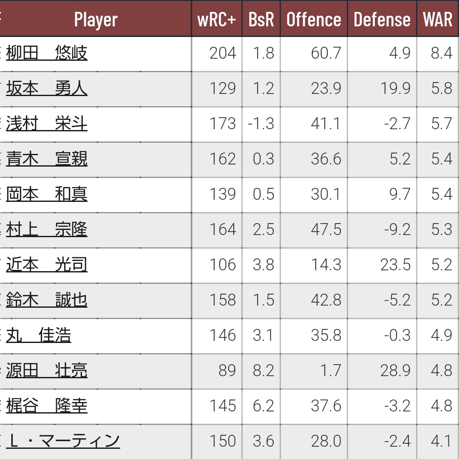Click the 浅村 栄斗 name link

(47, 124)
